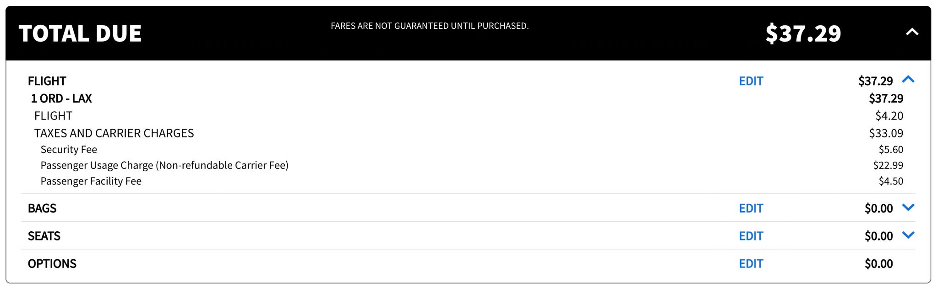Select the TAXES AND CARRIER CHARGES row
Screen dimensions: 938x289
click(x=114, y=133)
